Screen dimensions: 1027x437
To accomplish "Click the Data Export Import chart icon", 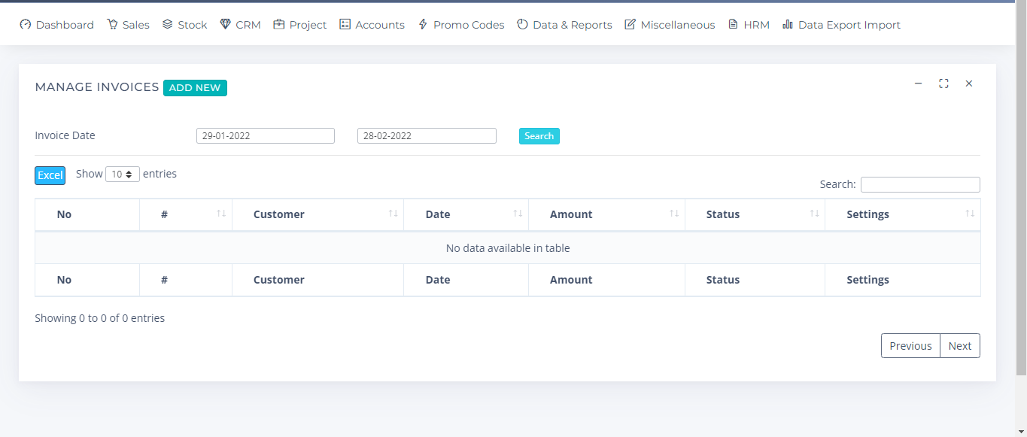I will pyautogui.click(x=787, y=24).
